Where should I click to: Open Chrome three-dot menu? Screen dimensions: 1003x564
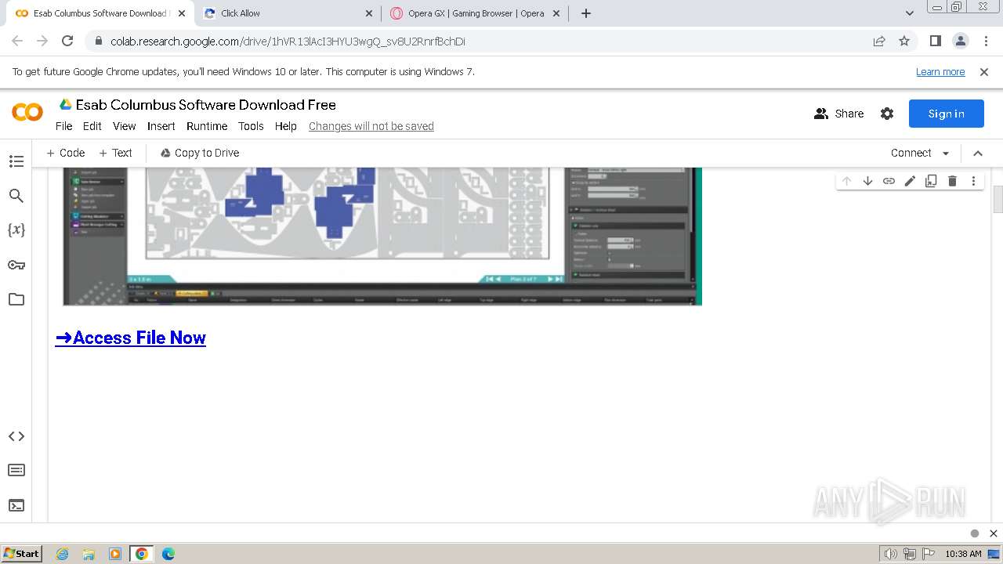point(986,41)
